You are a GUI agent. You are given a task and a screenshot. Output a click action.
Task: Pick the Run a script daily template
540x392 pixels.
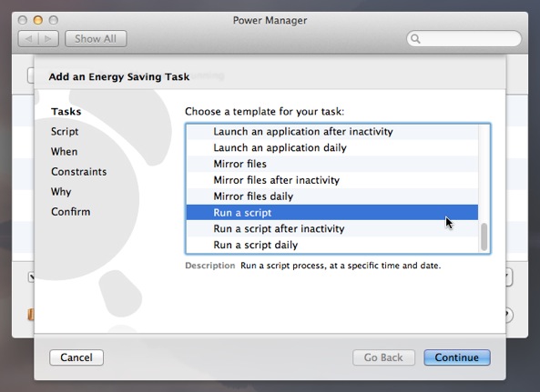[x=332, y=245]
